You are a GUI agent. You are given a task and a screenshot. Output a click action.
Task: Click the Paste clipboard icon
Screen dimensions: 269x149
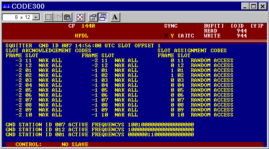[x=67, y=17]
